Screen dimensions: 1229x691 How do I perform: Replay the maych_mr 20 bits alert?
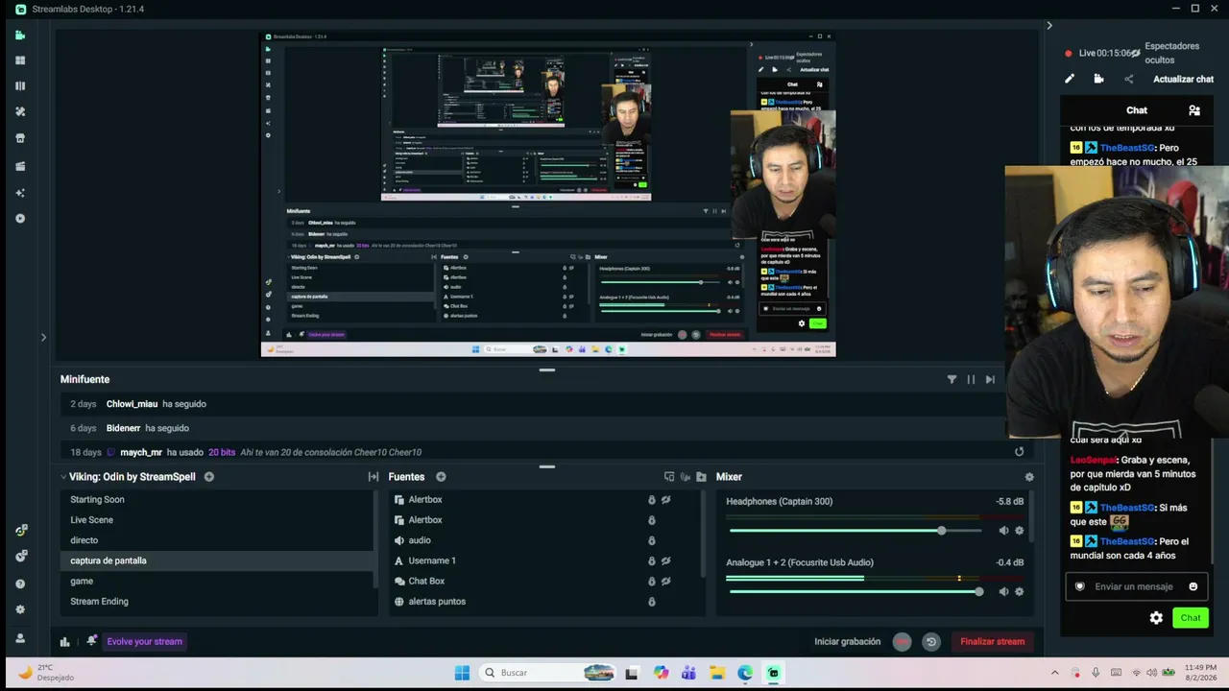pos(1020,452)
